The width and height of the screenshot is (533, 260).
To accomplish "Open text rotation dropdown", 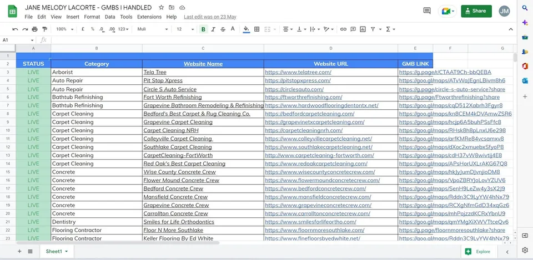I will pyautogui.click(x=328, y=29).
